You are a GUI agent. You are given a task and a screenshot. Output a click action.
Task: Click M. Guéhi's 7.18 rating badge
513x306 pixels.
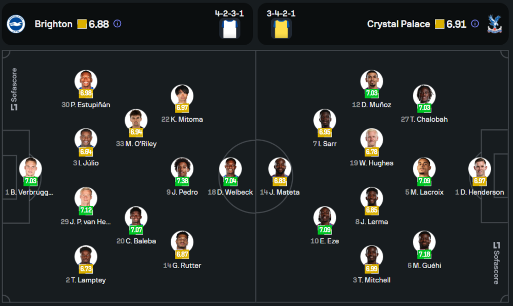(x=424, y=255)
